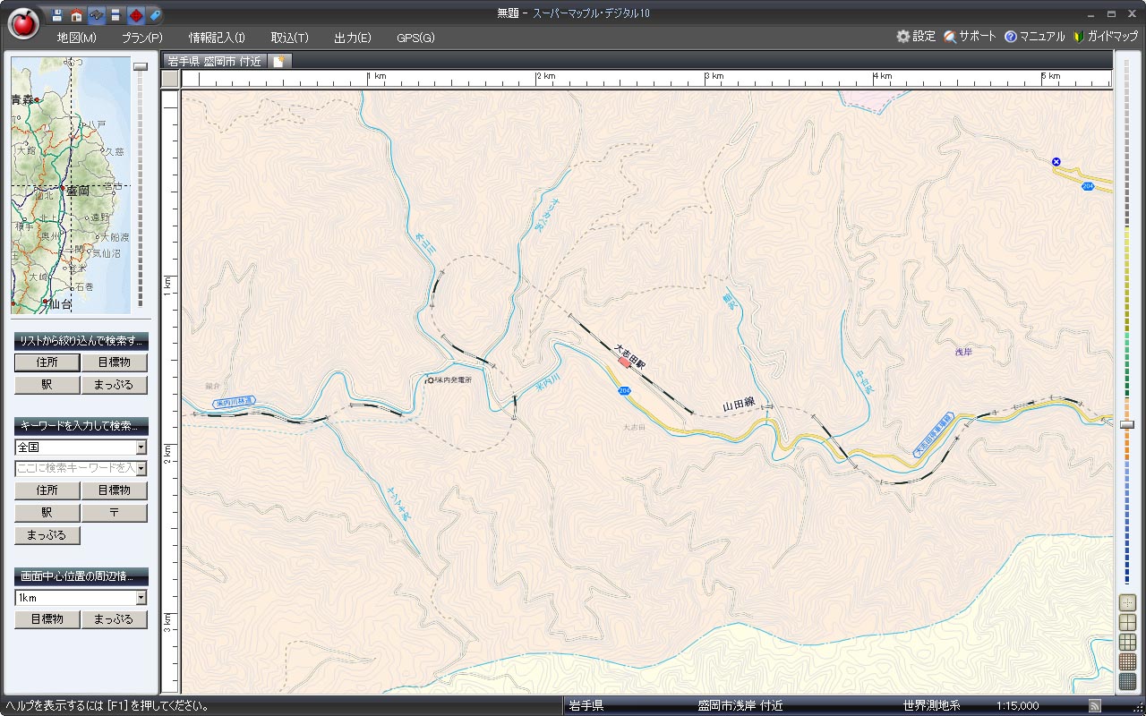Click 目標物 under list narrowing search
Screen dimensions: 1146x716
[x=114, y=362]
